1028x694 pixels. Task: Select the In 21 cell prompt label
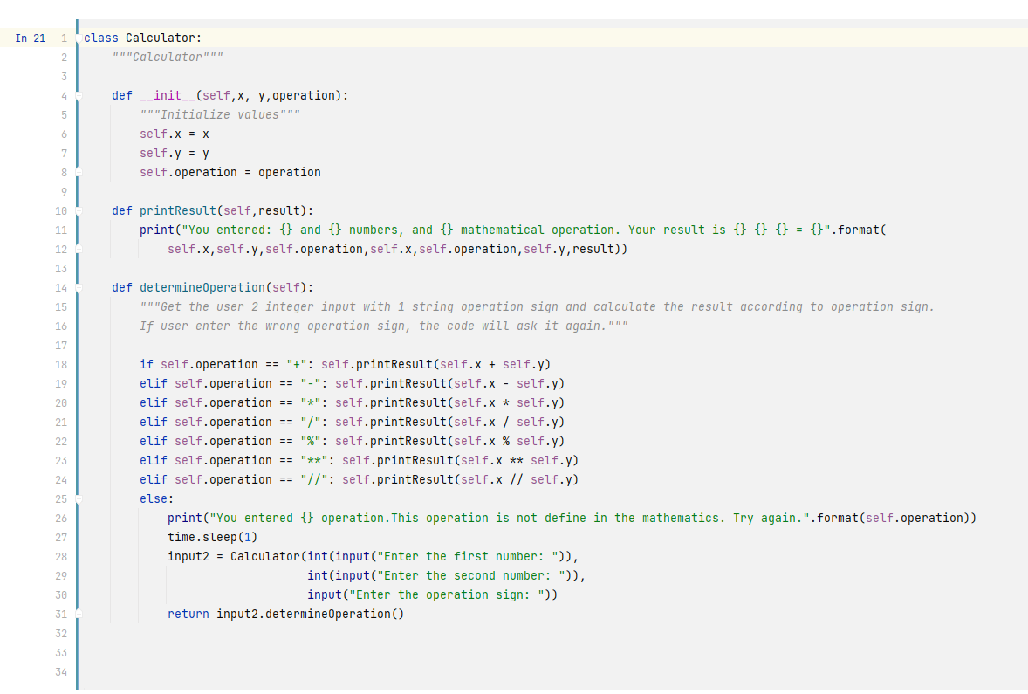[31, 38]
